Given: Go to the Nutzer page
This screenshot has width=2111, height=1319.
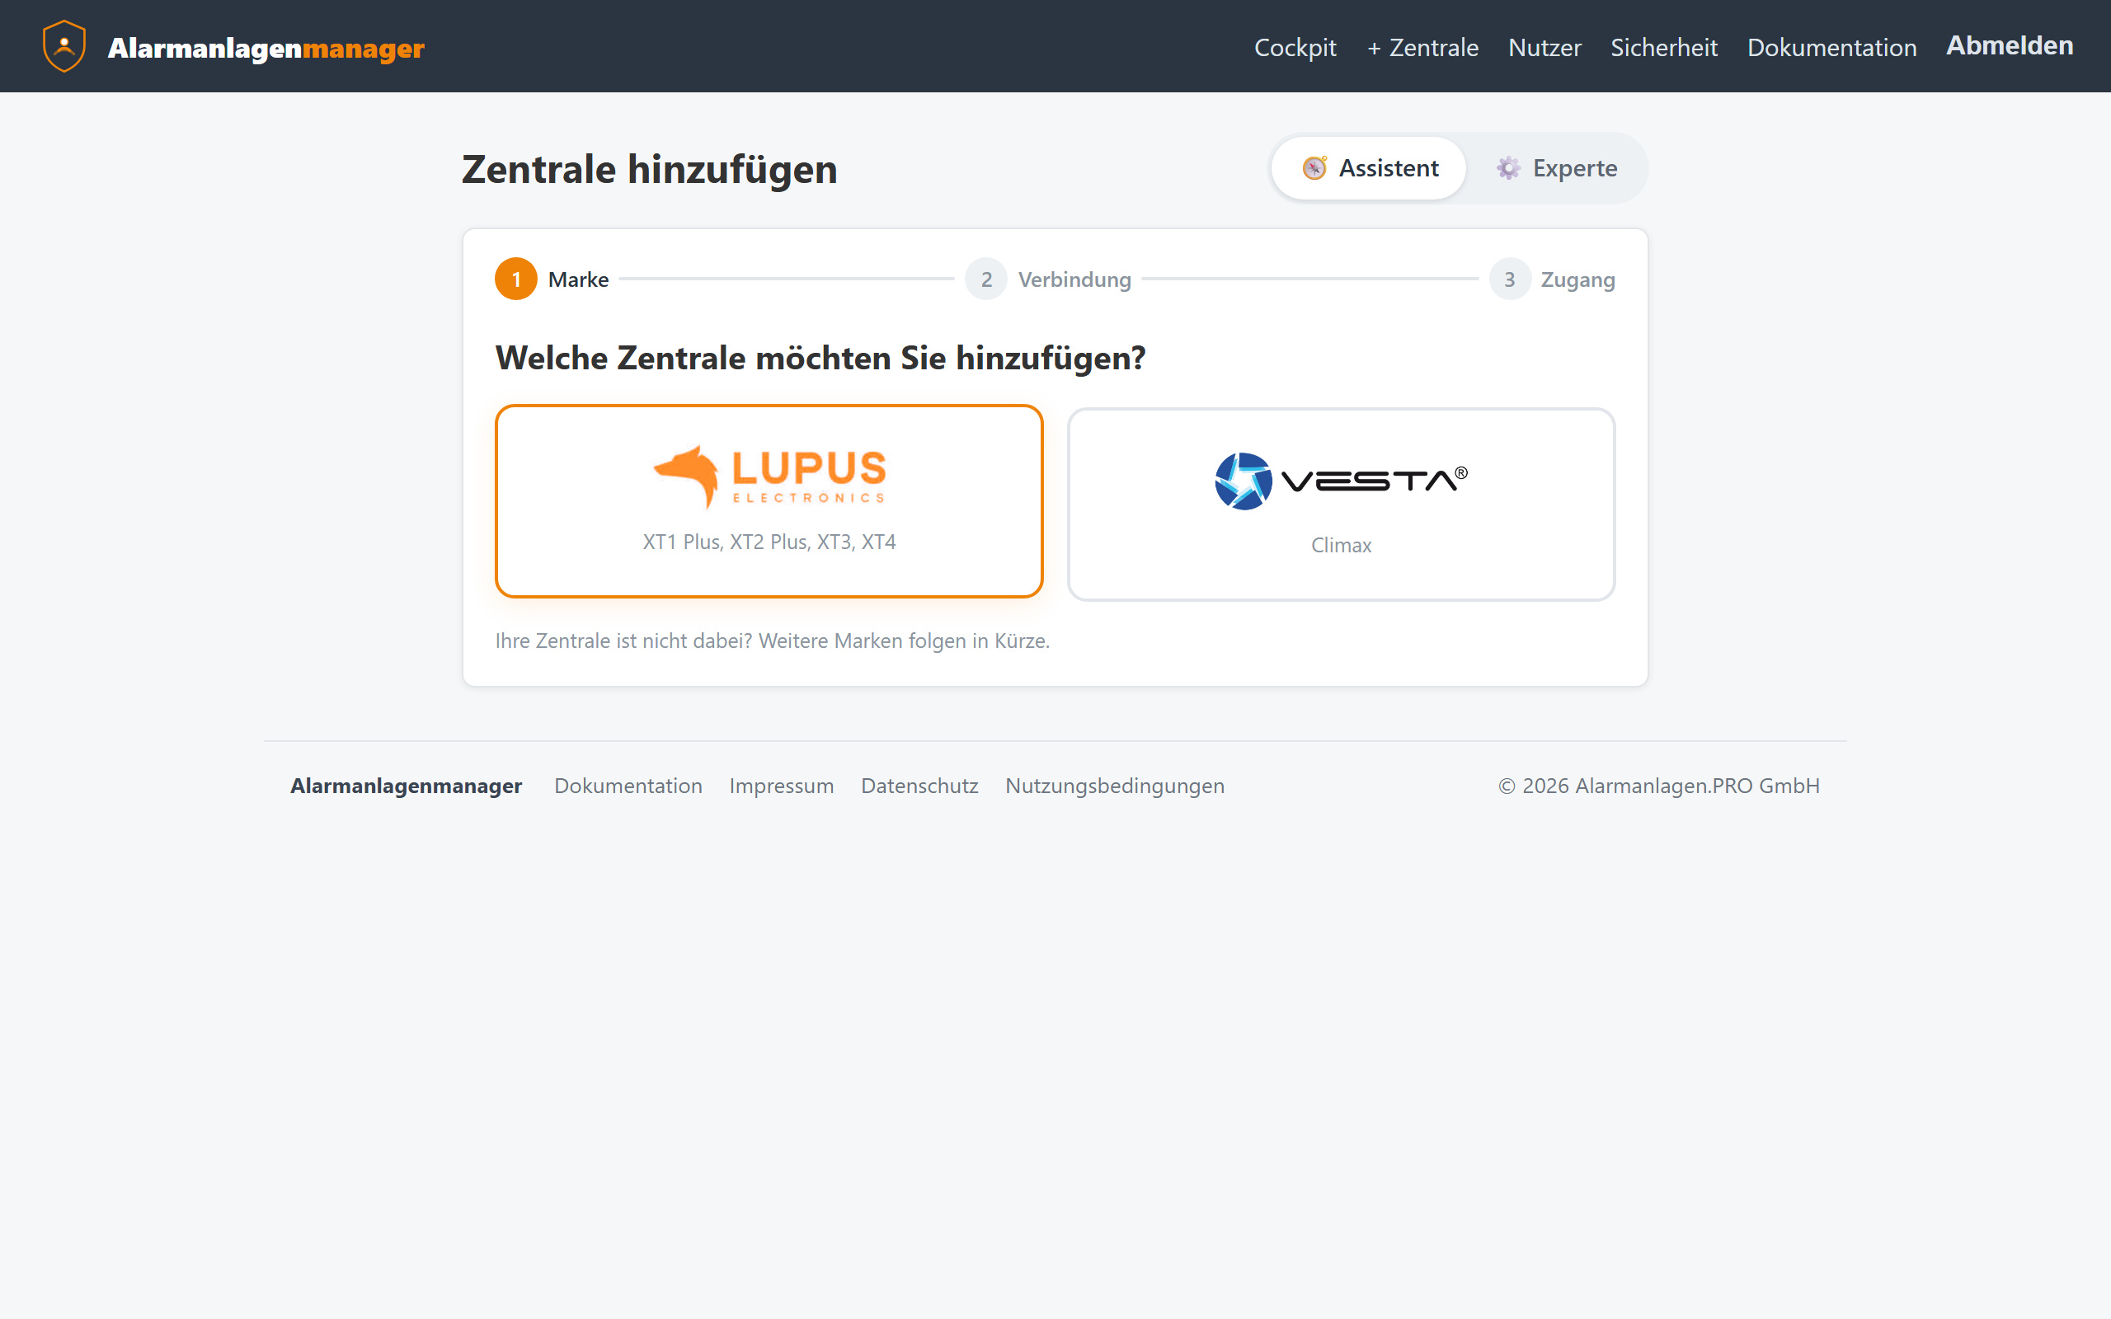Looking at the screenshot, I should [1544, 47].
